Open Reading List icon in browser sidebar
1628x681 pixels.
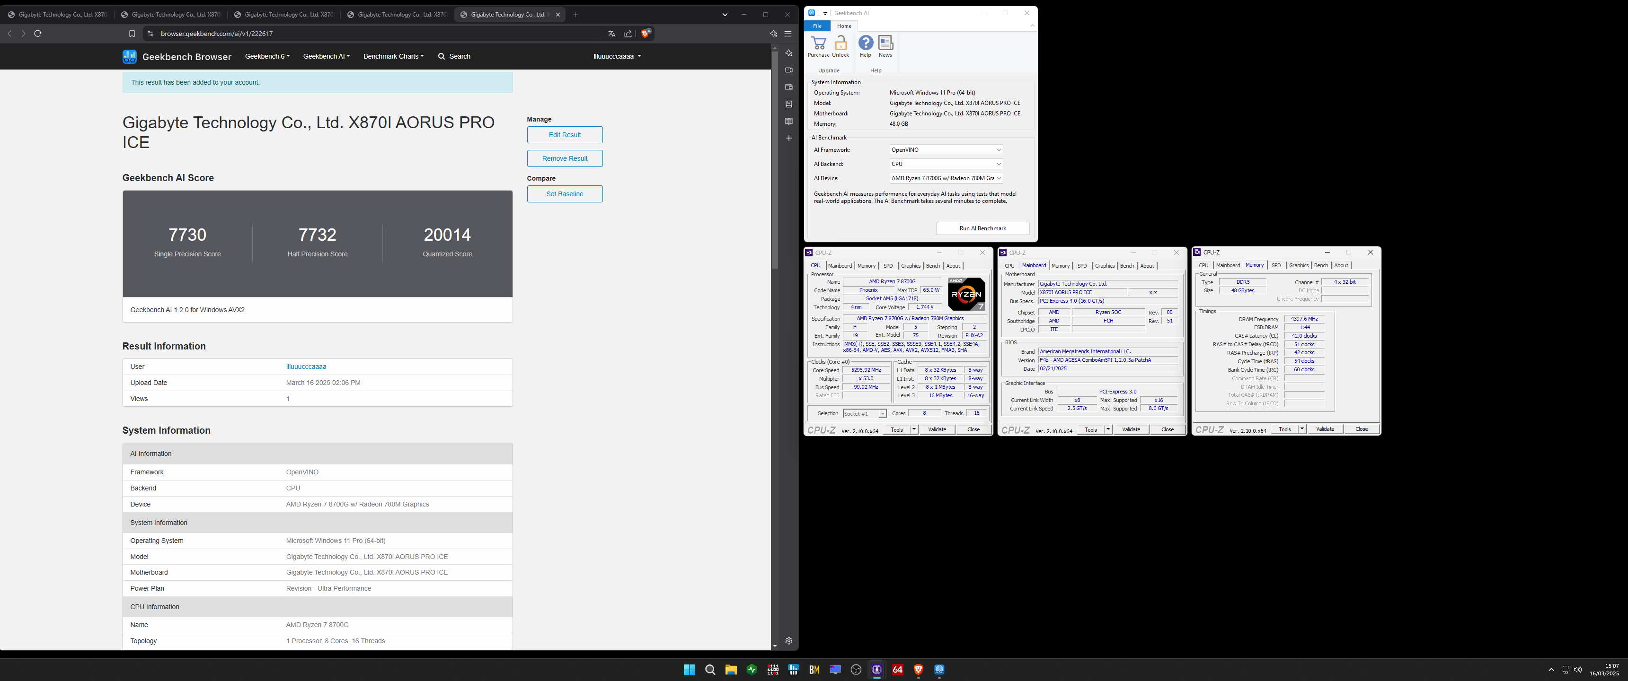pos(789,121)
